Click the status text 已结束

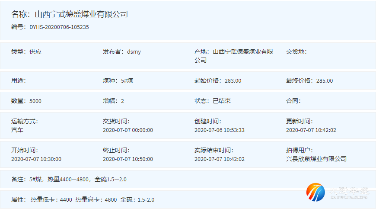[x=222, y=101]
